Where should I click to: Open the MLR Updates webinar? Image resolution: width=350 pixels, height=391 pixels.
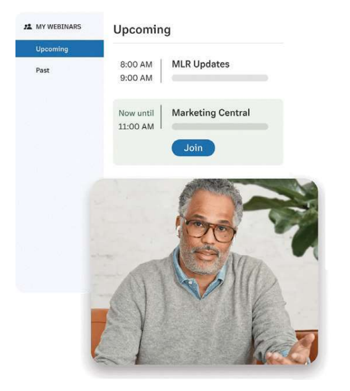200,64
